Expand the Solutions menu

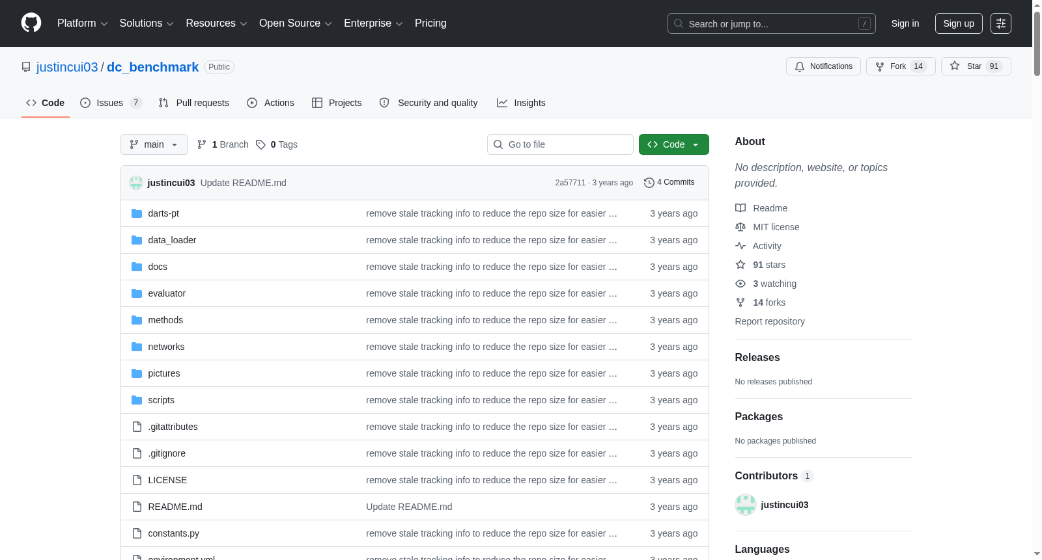147,23
